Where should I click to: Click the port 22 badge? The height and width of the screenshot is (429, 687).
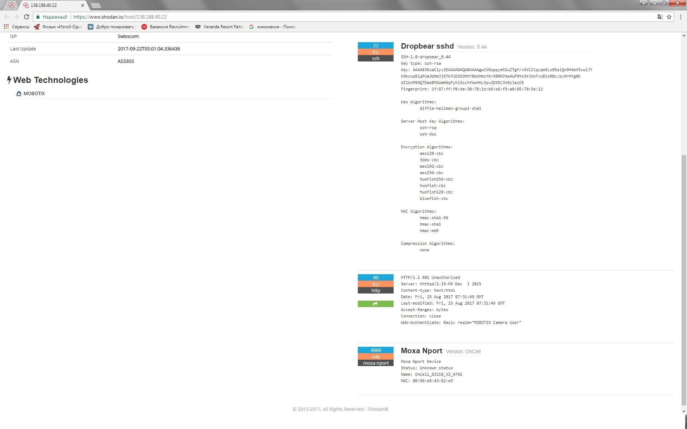375,45
